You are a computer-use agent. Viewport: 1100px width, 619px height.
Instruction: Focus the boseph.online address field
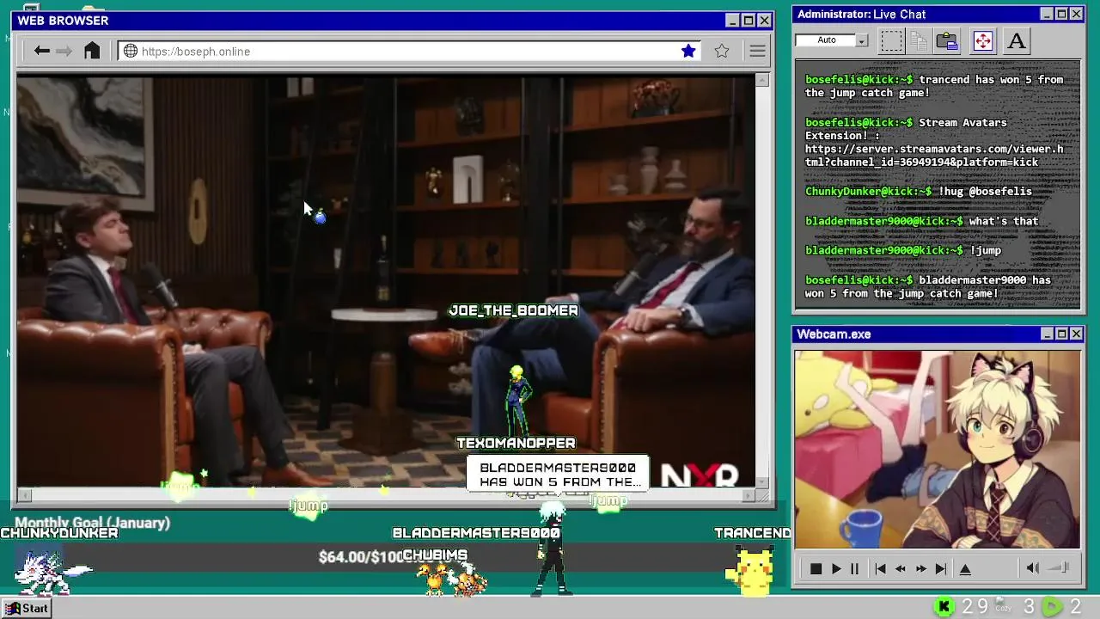click(410, 52)
